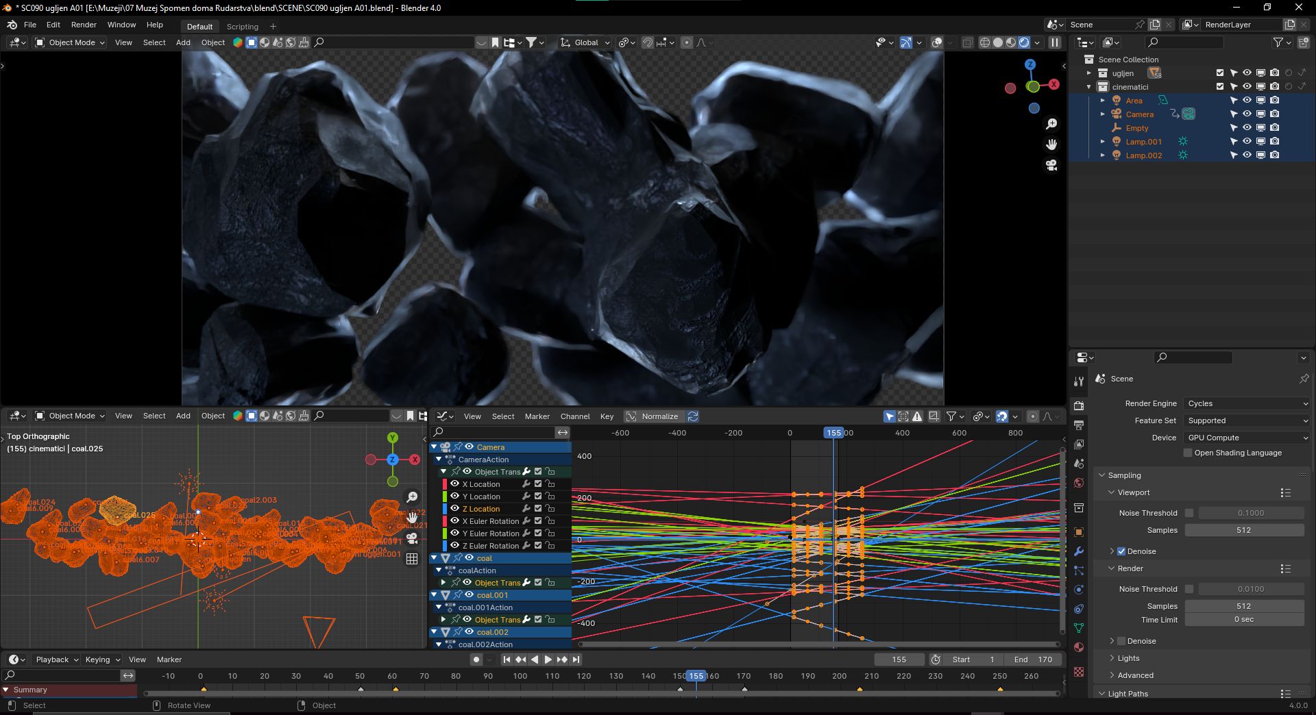Toggle camera view gizmo in main viewport
The height and width of the screenshot is (715, 1316).
pyautogui.click(x=1051, y=165)
